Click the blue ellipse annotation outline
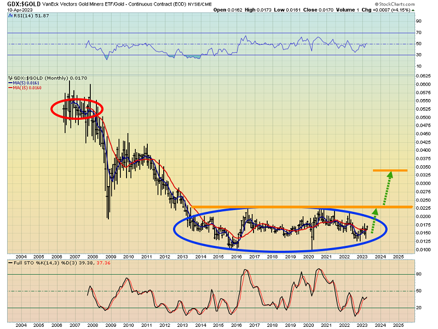 pyautogui.click(x=280, y=251)
